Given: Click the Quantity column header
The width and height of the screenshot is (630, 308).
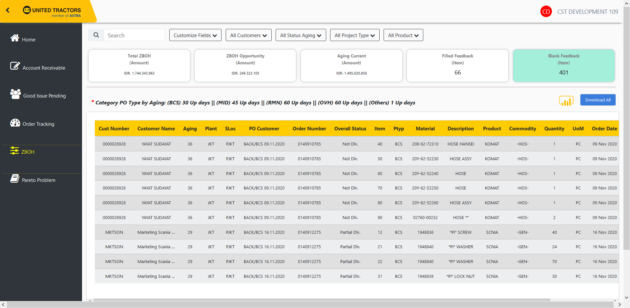Looking at the screenshot, I should point(554,128).
